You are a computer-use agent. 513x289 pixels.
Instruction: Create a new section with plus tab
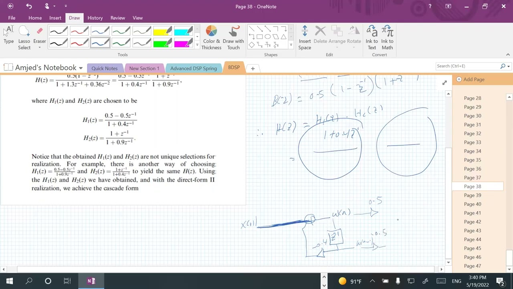252,68
